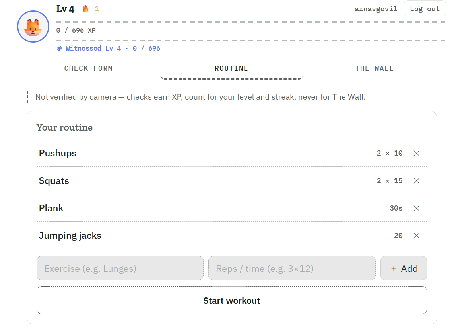
Task: Select the Pushups exercise row
Action: click(x=232, y=153)
